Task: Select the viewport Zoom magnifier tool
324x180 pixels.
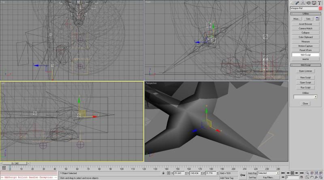Action: tap(307, 173)
